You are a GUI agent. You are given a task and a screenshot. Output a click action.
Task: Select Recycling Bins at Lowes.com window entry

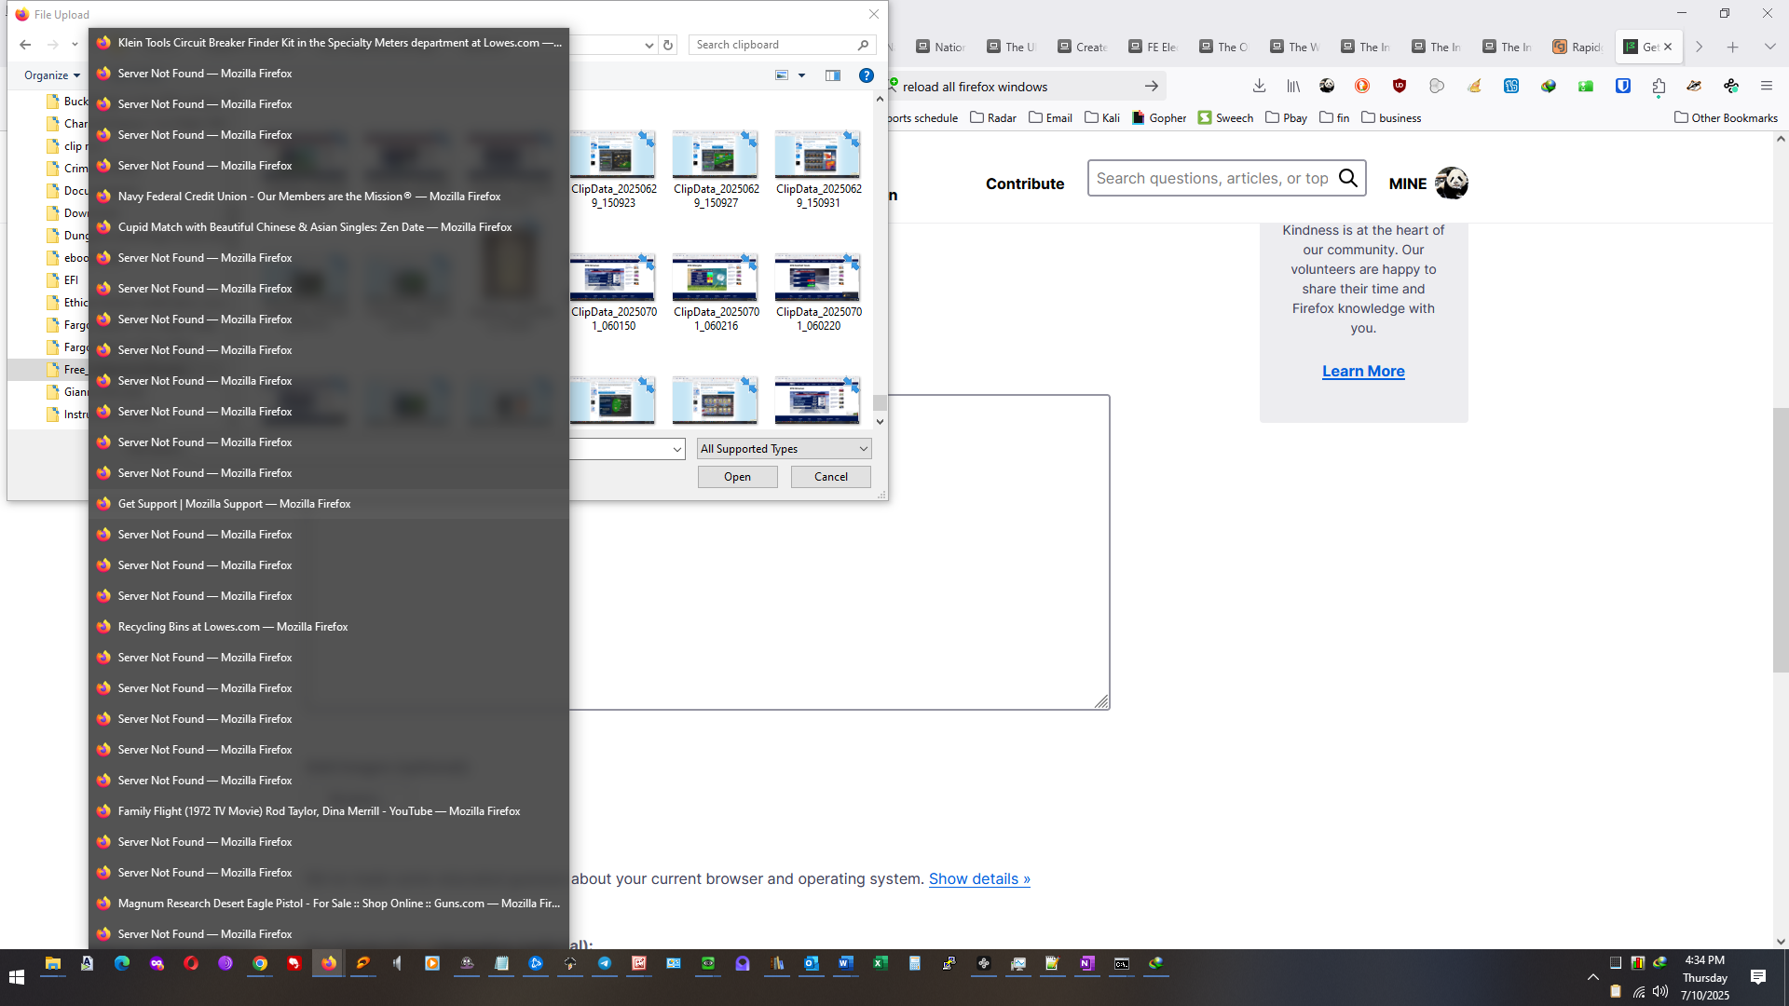click(329, 627)
